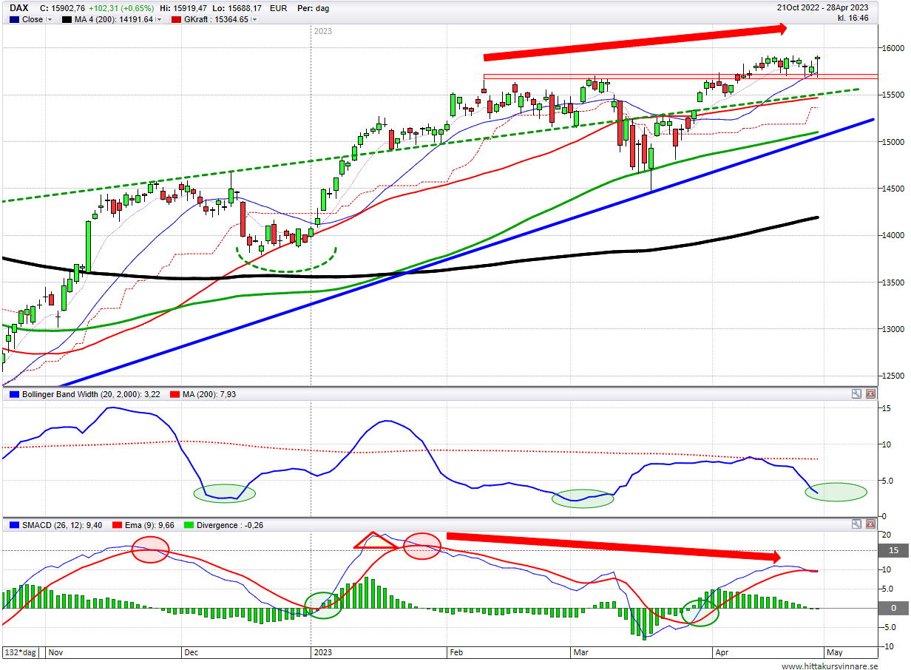Image resolution: width=911 pixels, height=670 pixels.
Task: Click the Mar month label on time axis
Action: 582,653
